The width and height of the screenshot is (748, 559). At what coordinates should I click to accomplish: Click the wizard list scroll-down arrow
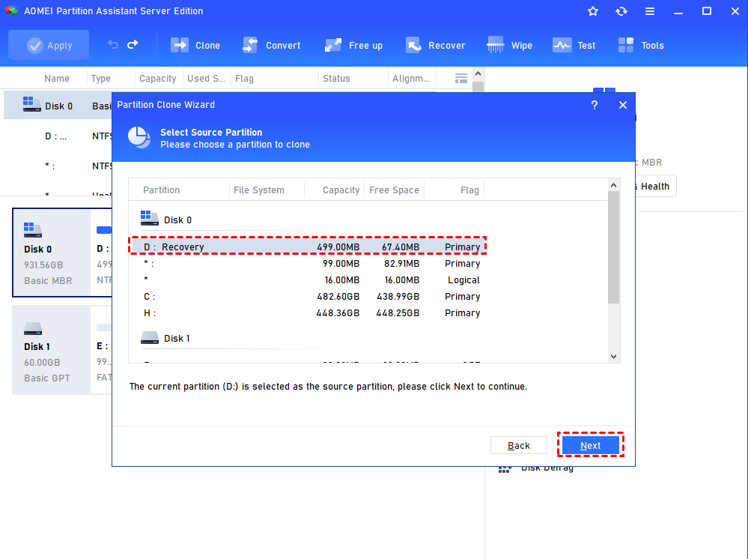(613, 357)
